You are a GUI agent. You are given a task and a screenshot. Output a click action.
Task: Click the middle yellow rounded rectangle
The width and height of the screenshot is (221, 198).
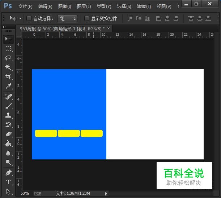[69, 133]
